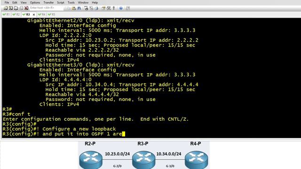Click the Reconnect toolbar icon
This screenshot has width=301, height=169.
click(x=21, y=8)
